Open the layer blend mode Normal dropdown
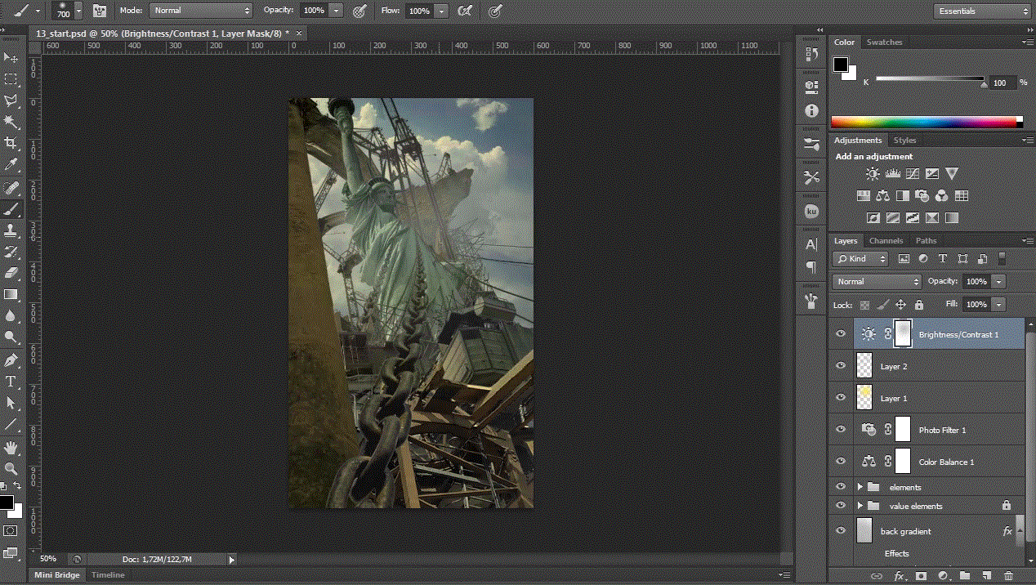 click(x=877, y=281)
